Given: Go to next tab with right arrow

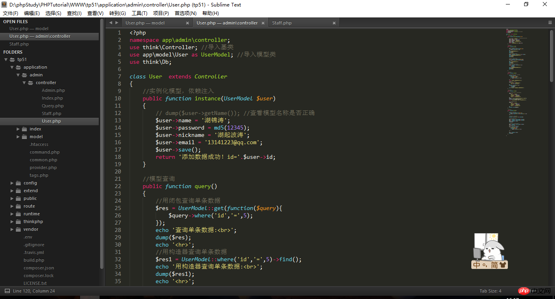Looking at the screenshot, I should [x=117, y=23].
